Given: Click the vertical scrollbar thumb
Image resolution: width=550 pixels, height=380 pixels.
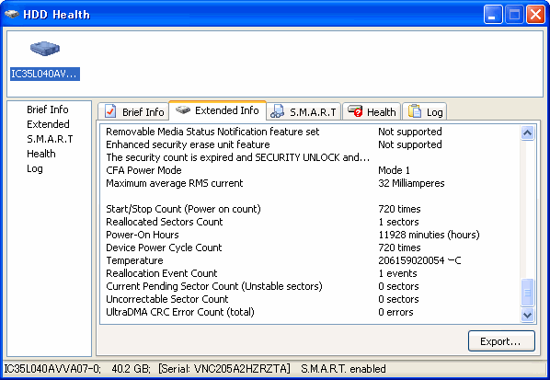Looking at the screenshot, I should (x=527, y=292).
